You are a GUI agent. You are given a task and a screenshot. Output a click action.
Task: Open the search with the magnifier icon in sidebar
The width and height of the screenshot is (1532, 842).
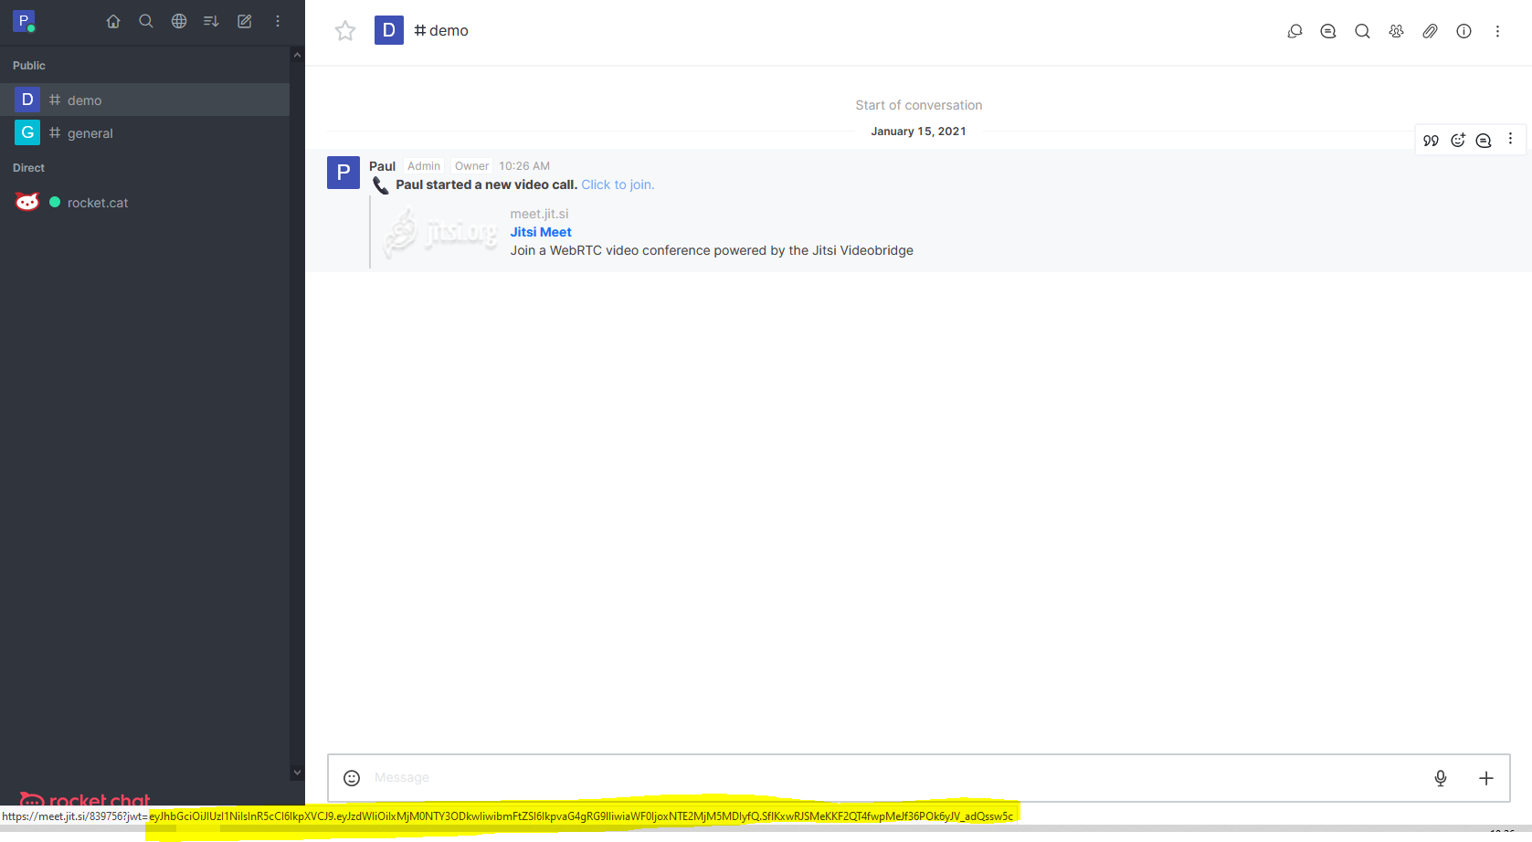point(145,20)
